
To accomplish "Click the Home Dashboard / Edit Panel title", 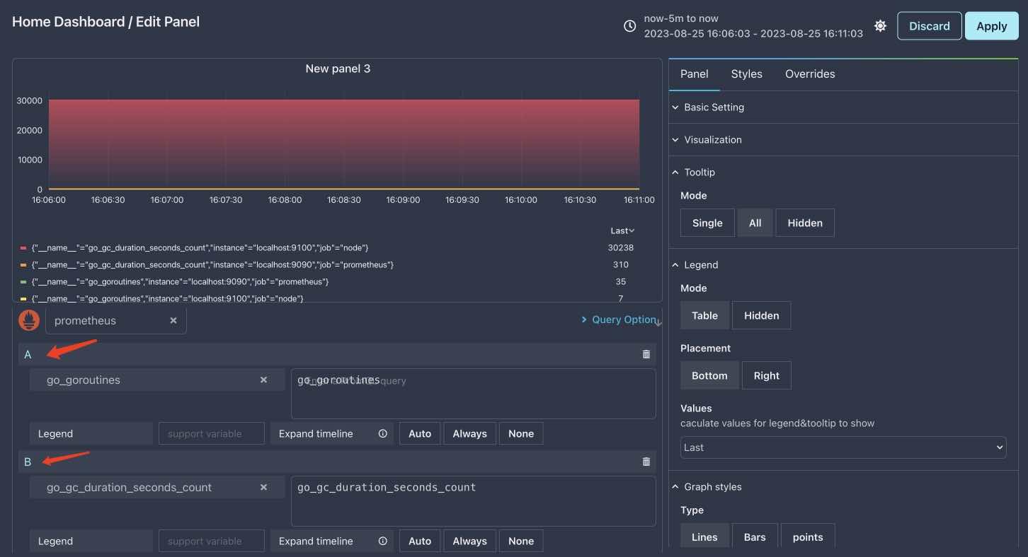I will (106, 22).
